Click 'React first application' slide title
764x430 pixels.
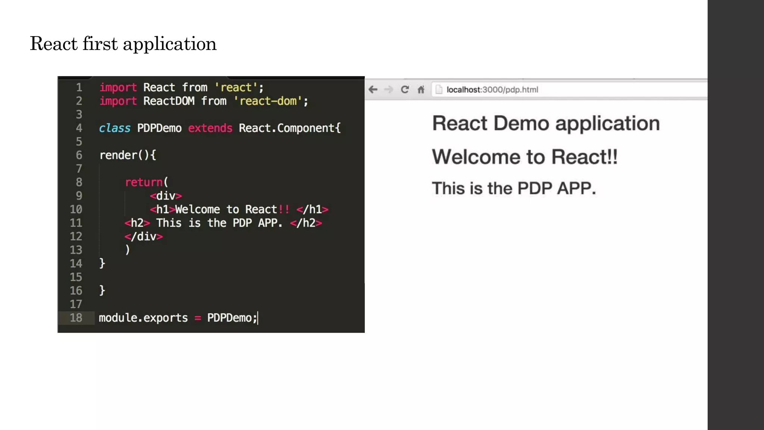pyautogui.click(x=123, y=44)
